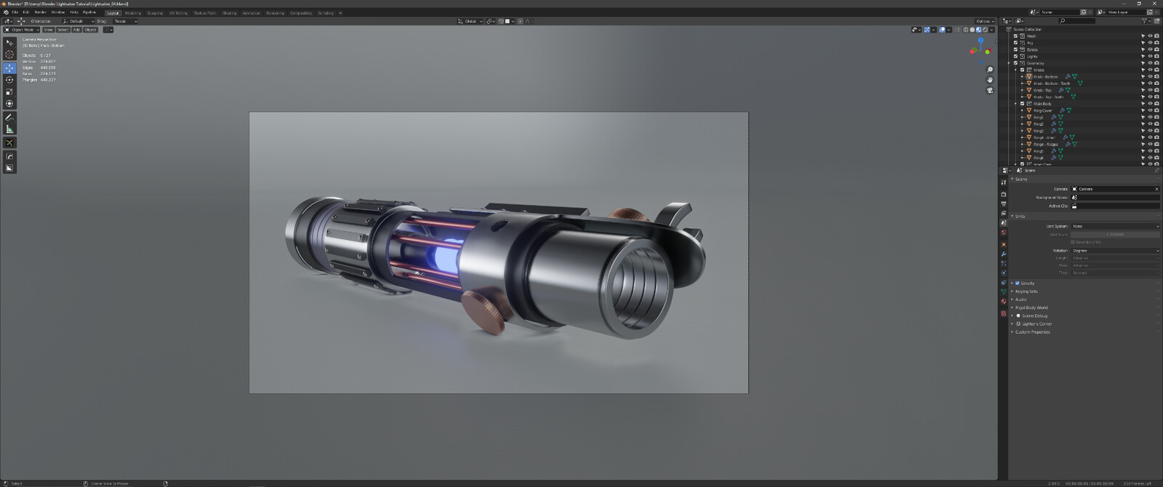1163x487 pixels.
Task: Open the Tool properties tab
Action: click(x=1003, y=182)
